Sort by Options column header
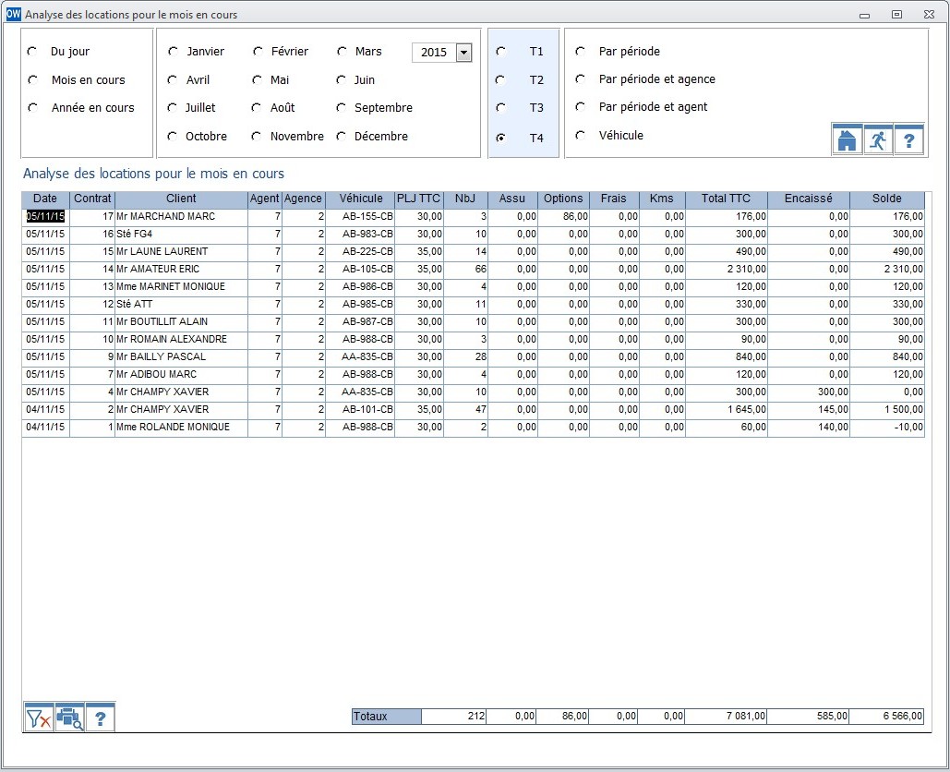The height and width of the screenshot is (772, 950). 563,199
